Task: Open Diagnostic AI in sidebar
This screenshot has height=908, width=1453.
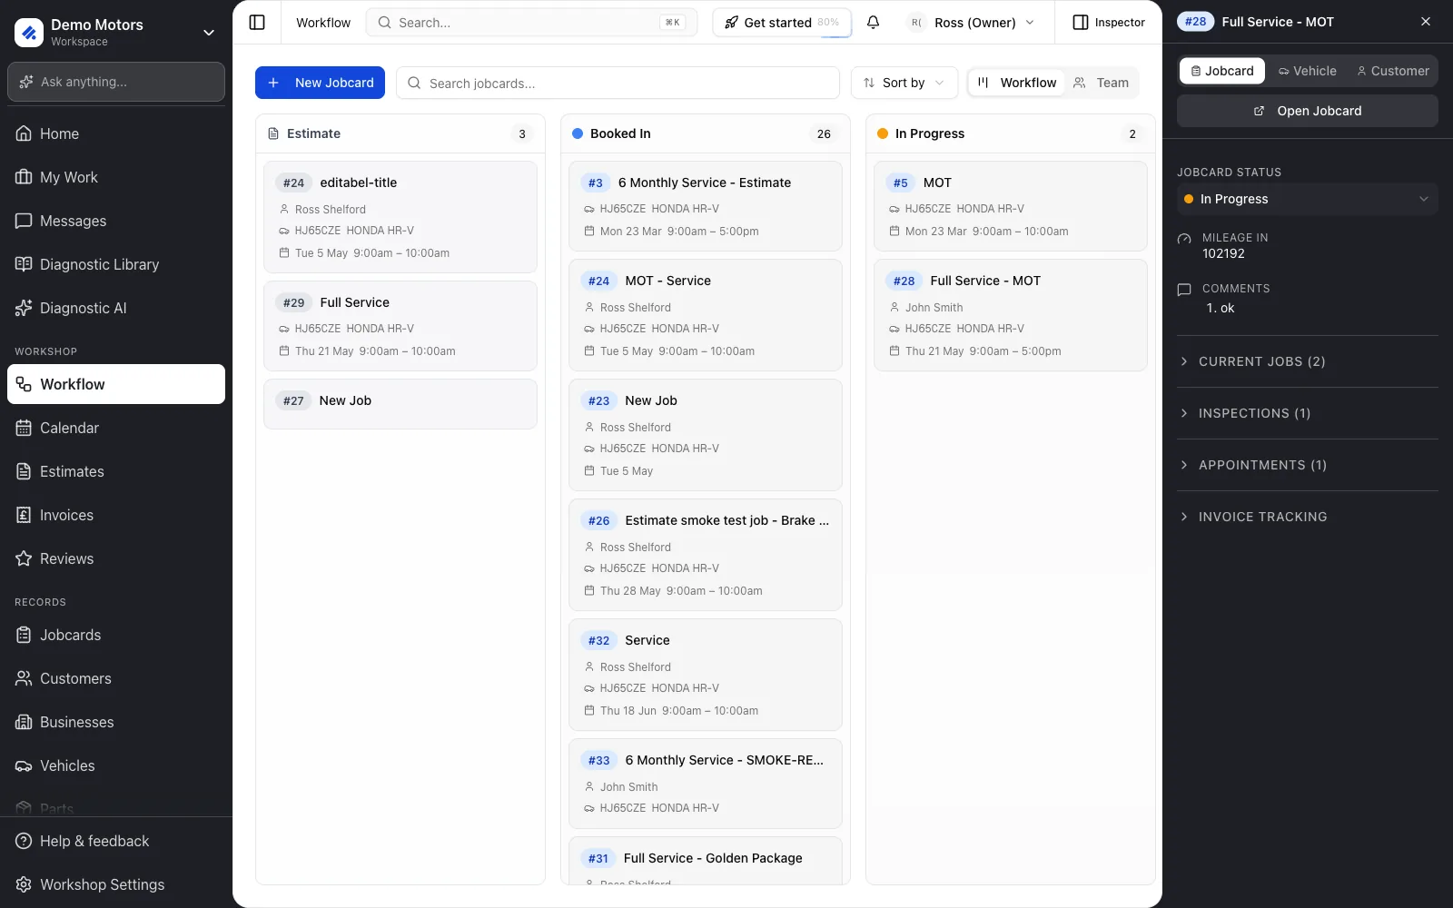Action: 116,308
